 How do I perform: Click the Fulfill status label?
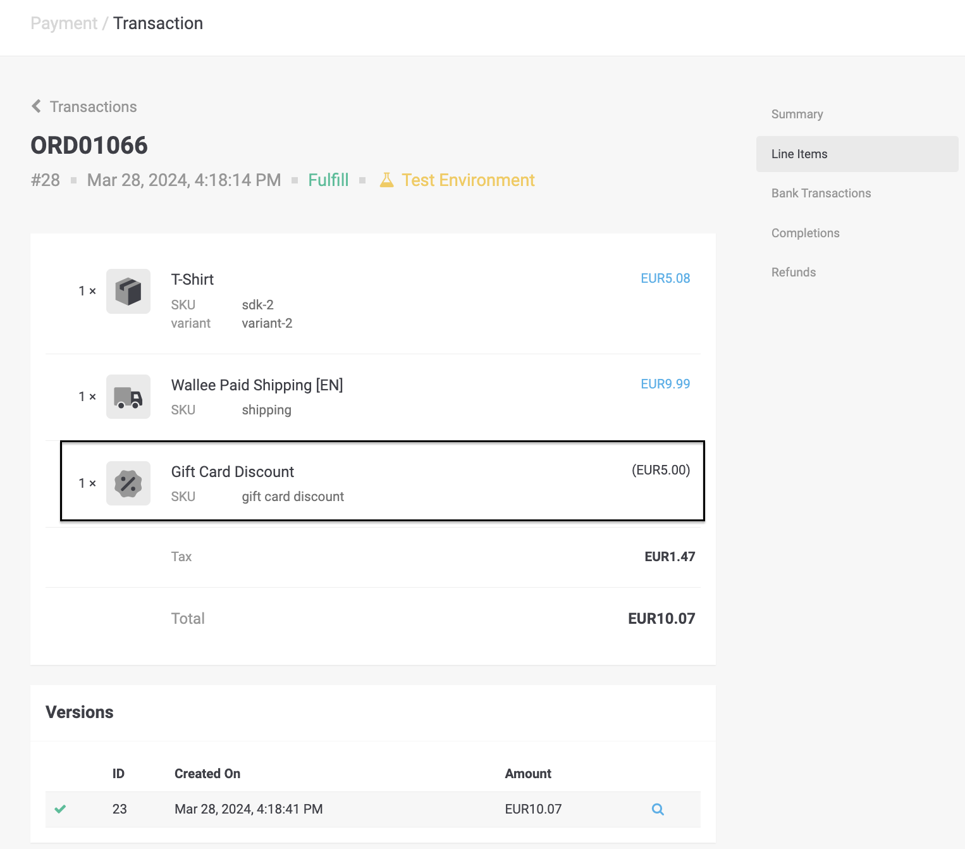pyautogui.click(x=328, y=180)
